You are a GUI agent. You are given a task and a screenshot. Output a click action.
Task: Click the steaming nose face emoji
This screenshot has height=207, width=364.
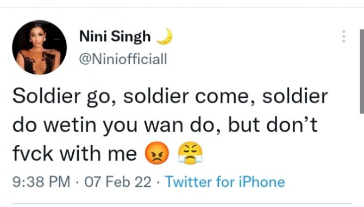click(190, 153)
